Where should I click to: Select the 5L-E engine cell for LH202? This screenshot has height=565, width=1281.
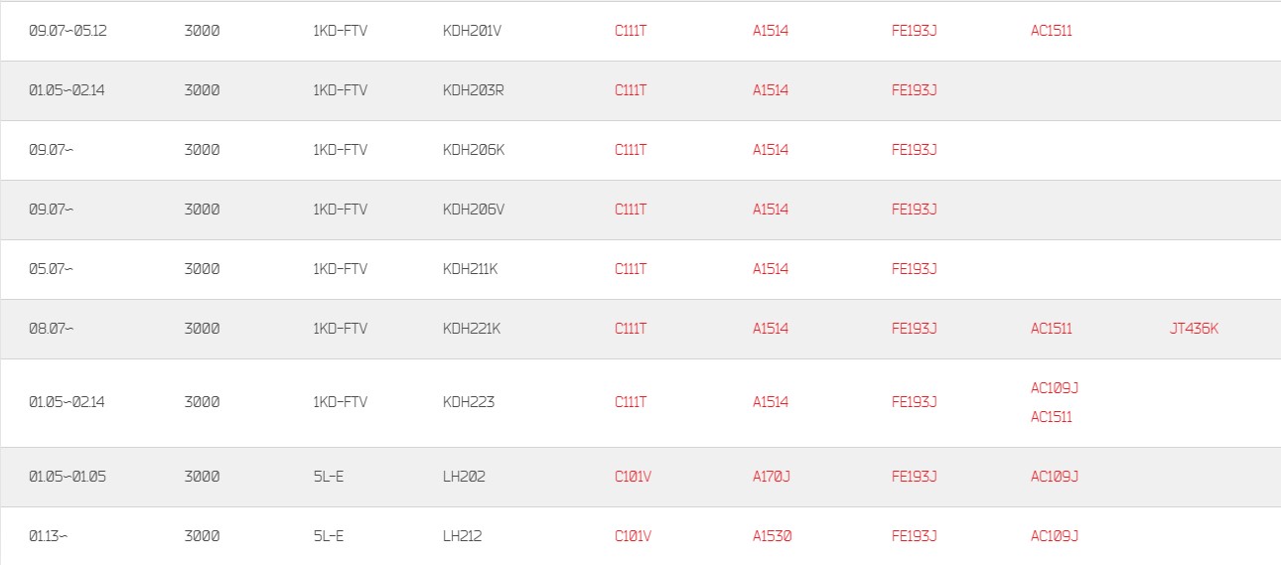tap(328, 477)
